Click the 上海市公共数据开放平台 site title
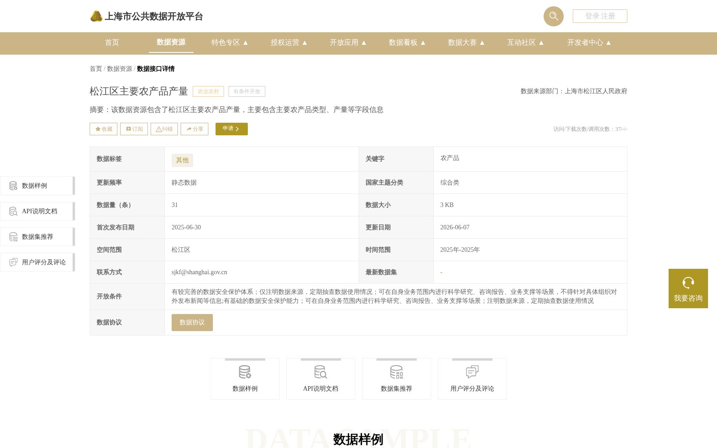Viewport: 717px width, 448px height. tap(154, 17)
